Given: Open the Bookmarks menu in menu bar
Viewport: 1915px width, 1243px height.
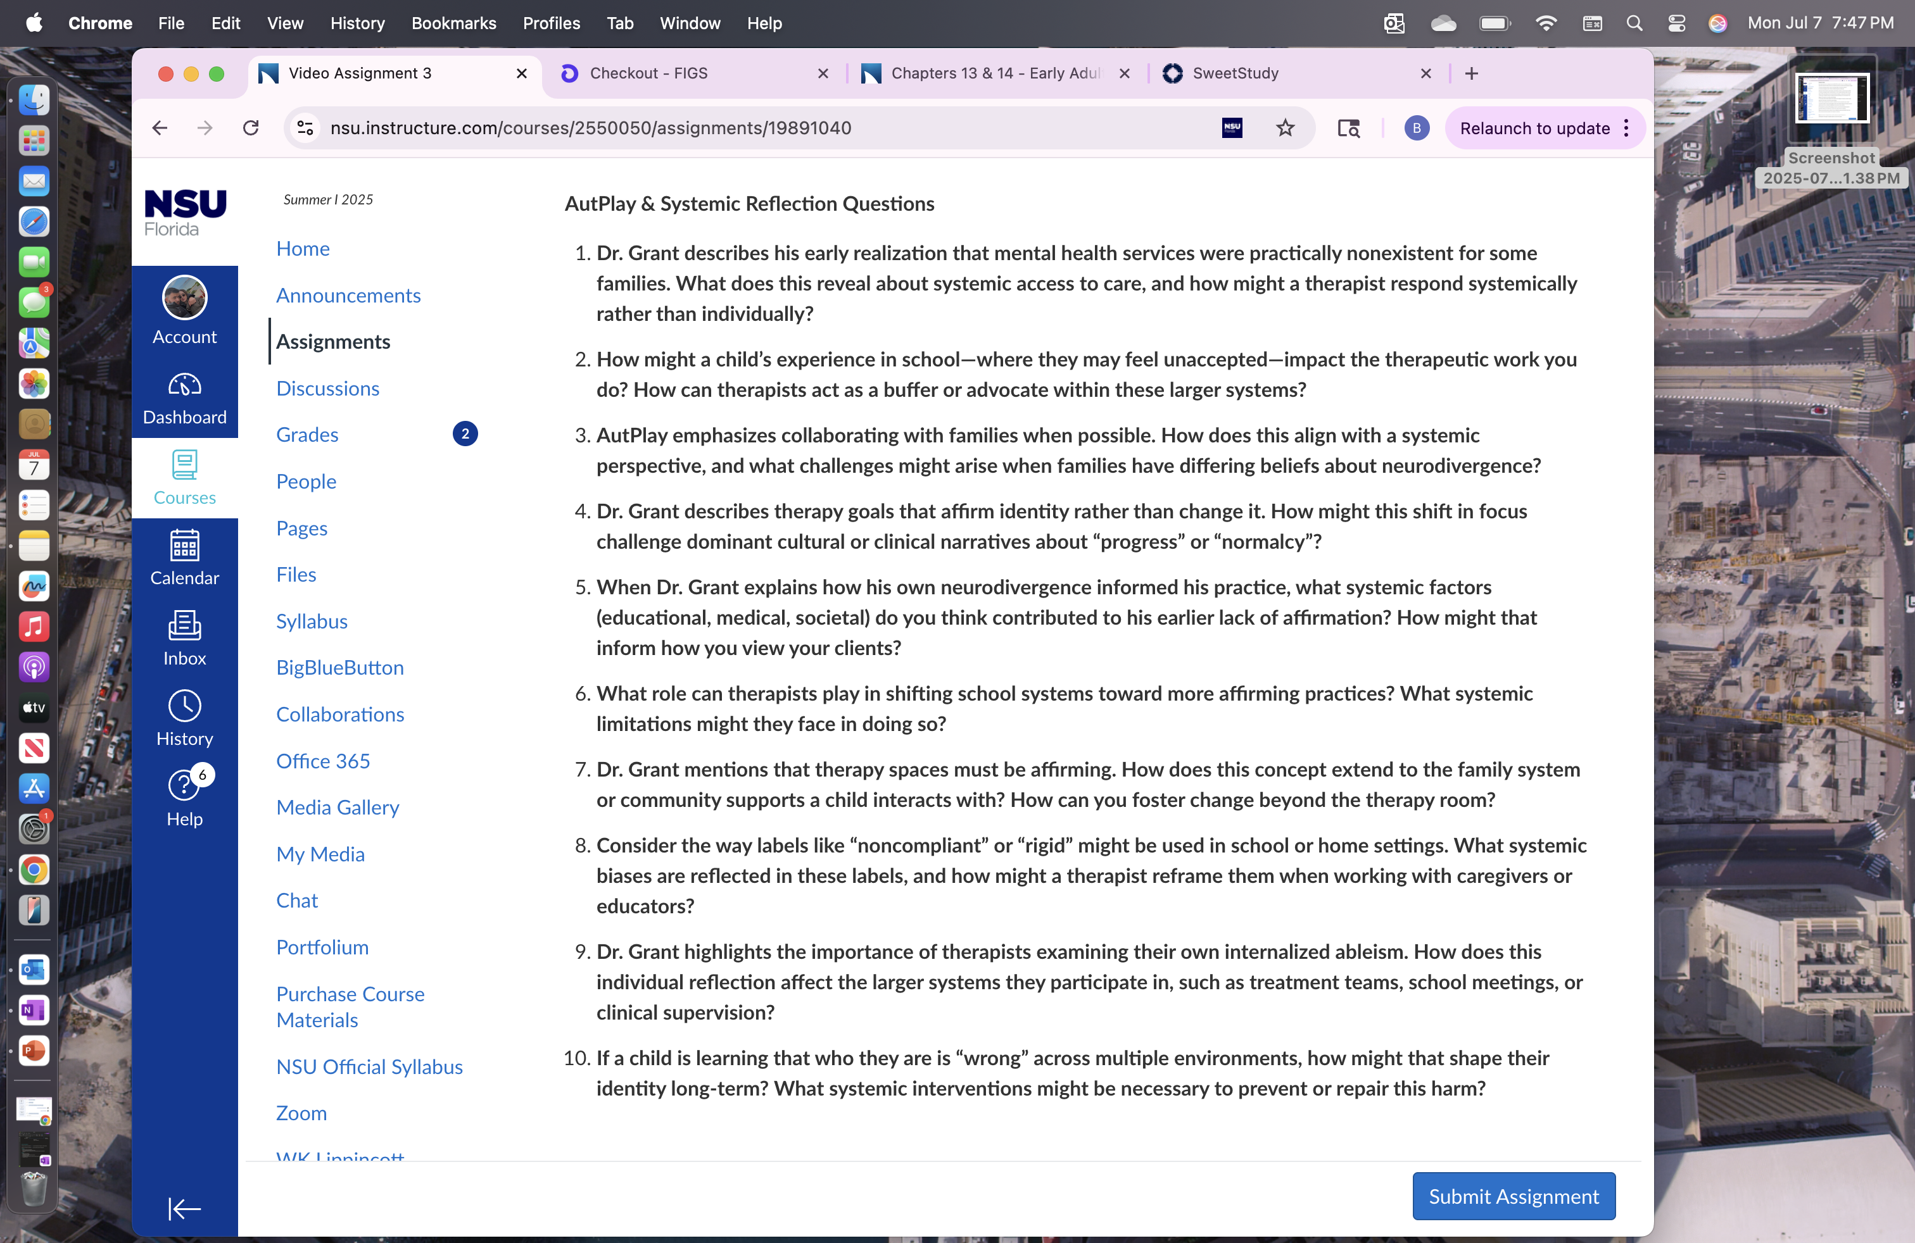Looking at the screenshot, I should click(x=453, y=23).
